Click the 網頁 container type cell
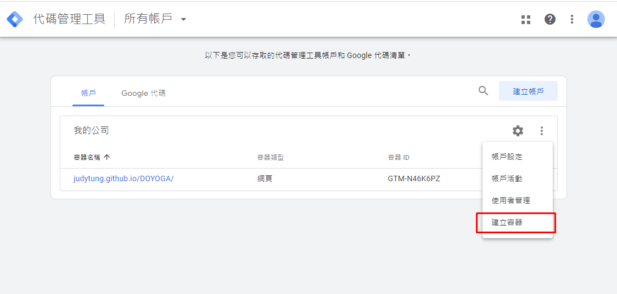 pos(265,178)
